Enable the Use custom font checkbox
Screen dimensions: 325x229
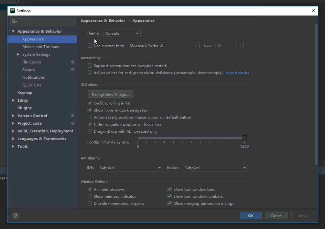pyautogui.click(x=90, y=45)
